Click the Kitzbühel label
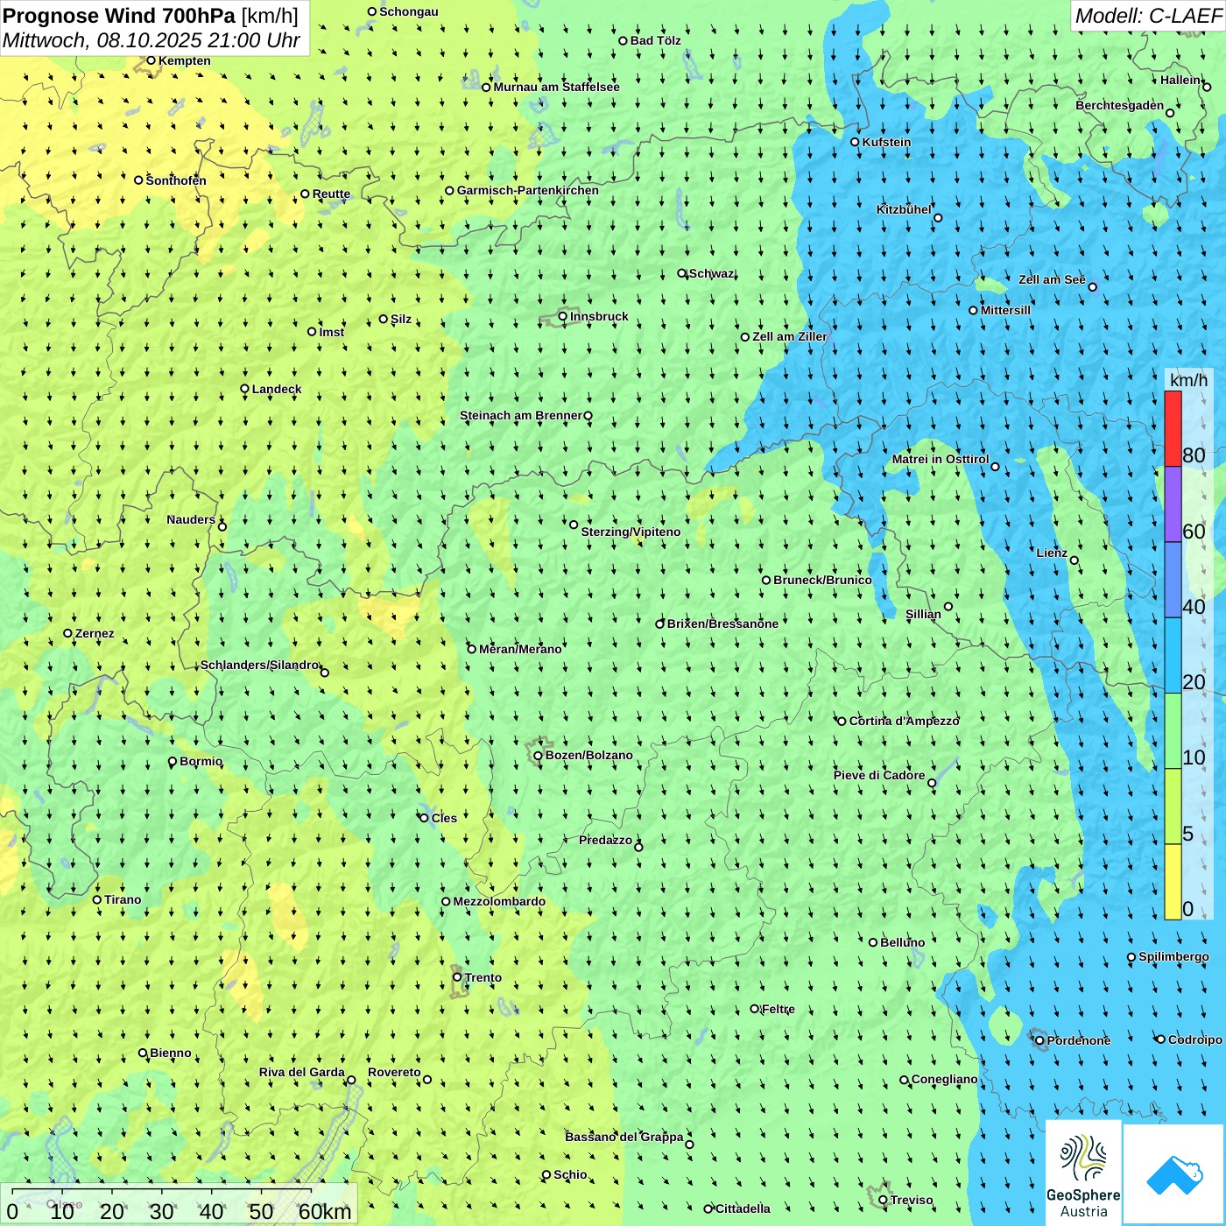The width and height of the screenshot is (1226, 1226). tap(904, 209)
